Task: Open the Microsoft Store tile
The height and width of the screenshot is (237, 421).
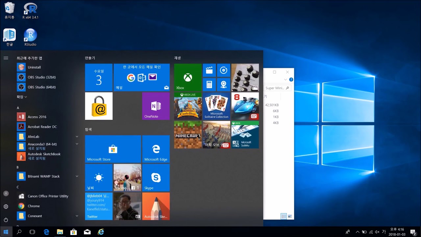Action: 113,149
